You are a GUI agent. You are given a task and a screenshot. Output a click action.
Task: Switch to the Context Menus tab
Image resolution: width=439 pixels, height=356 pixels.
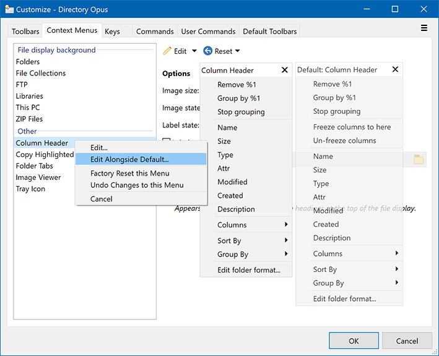pyautogui.click(x=72, y=30)
